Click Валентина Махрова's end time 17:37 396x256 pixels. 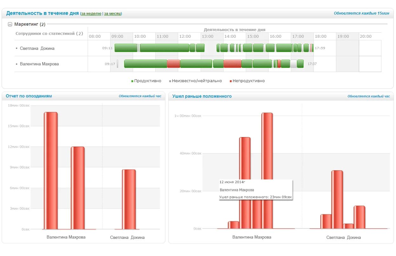(x=312, y=64)
